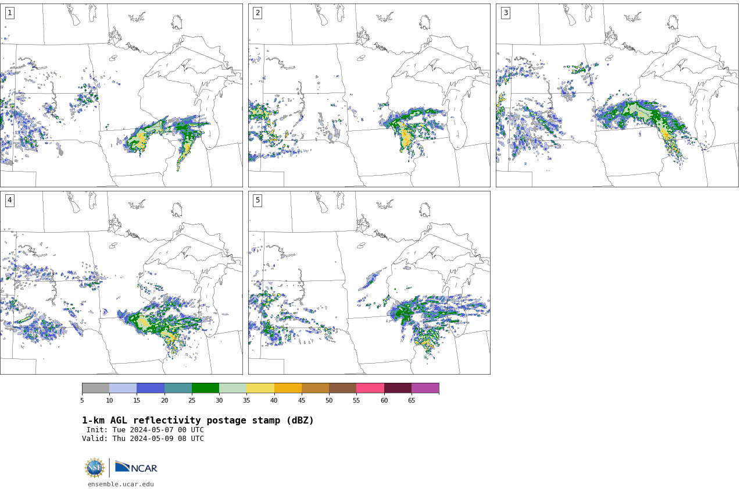Screen dimensions: 744x491
Task: Click the panel number label 5
Action: click(257, 200)
